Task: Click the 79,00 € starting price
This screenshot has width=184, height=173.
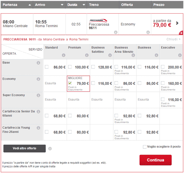Action: [162, 25]
